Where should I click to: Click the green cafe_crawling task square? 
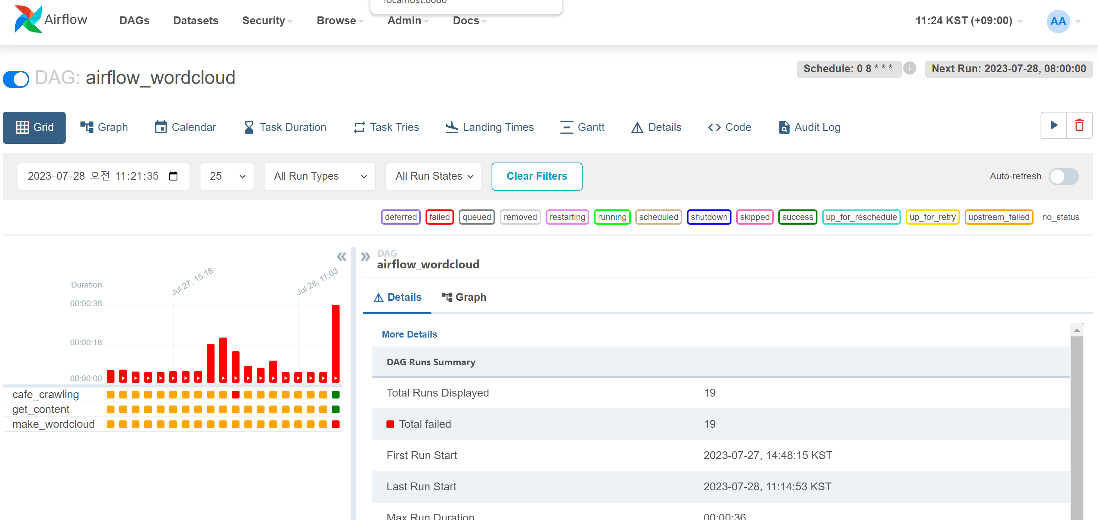335,394
